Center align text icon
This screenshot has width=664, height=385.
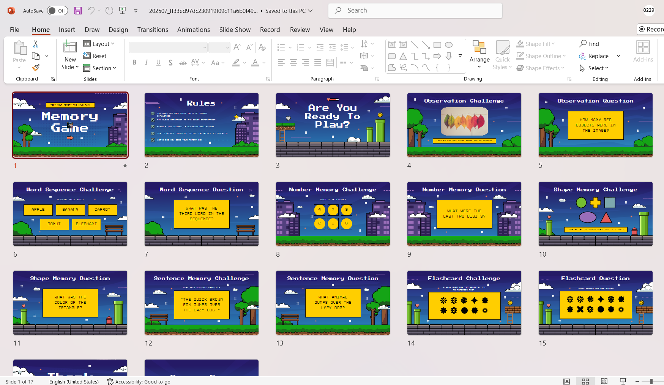pyautogui.click(x=293, y=63)
